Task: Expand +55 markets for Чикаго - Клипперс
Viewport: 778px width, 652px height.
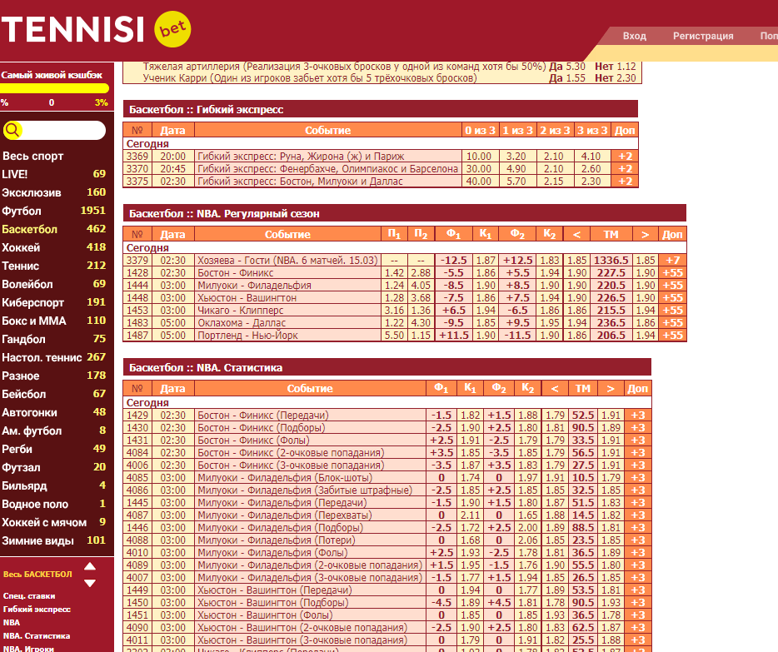Action: pyautogui.click(x=673, y=311)
